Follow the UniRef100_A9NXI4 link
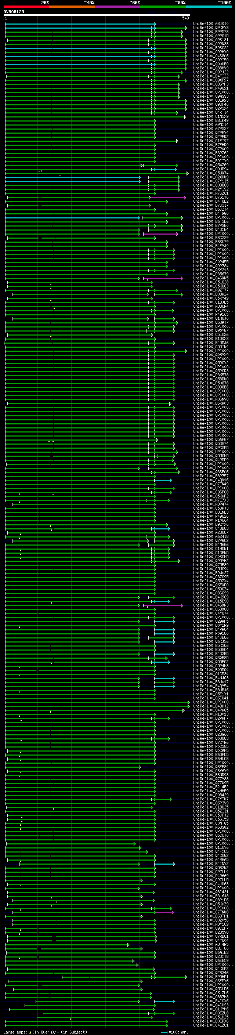235x1035 pixels. click(x=211, y=124)
